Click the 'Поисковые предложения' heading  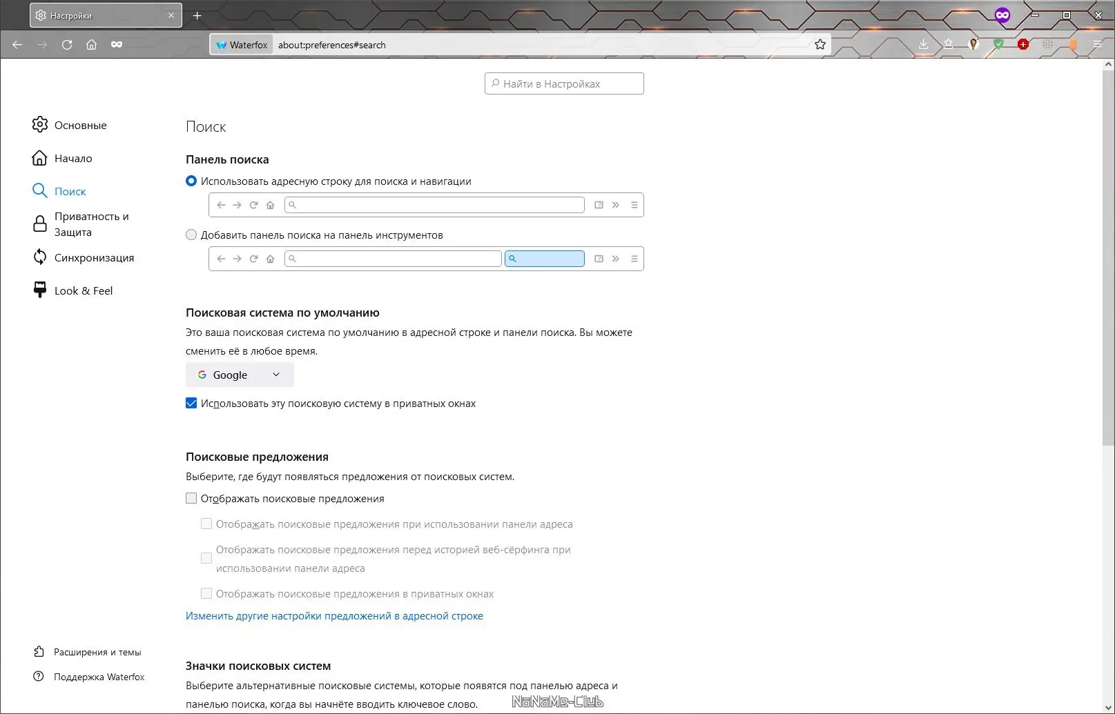(257, 457)
